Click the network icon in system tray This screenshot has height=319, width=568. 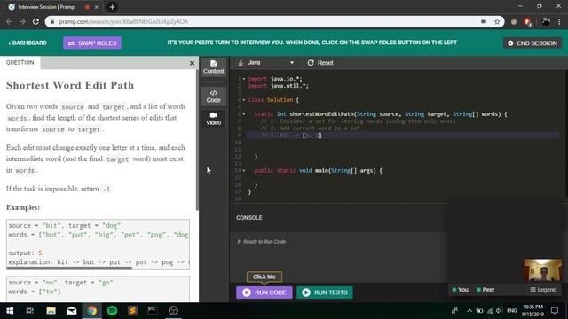coord(490,311)
